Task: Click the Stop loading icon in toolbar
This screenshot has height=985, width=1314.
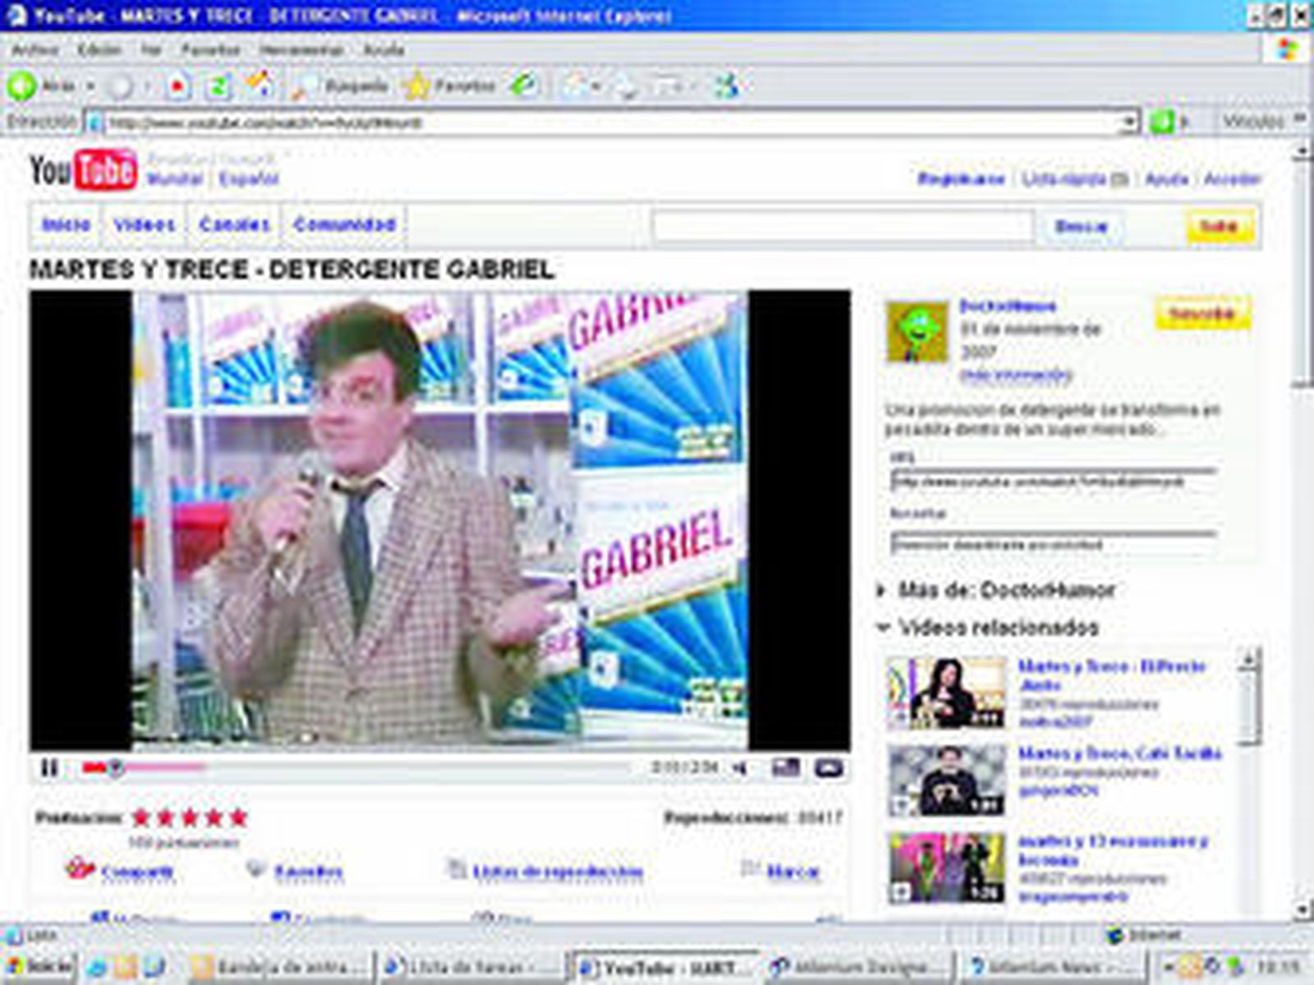Action: click(178, 85)
